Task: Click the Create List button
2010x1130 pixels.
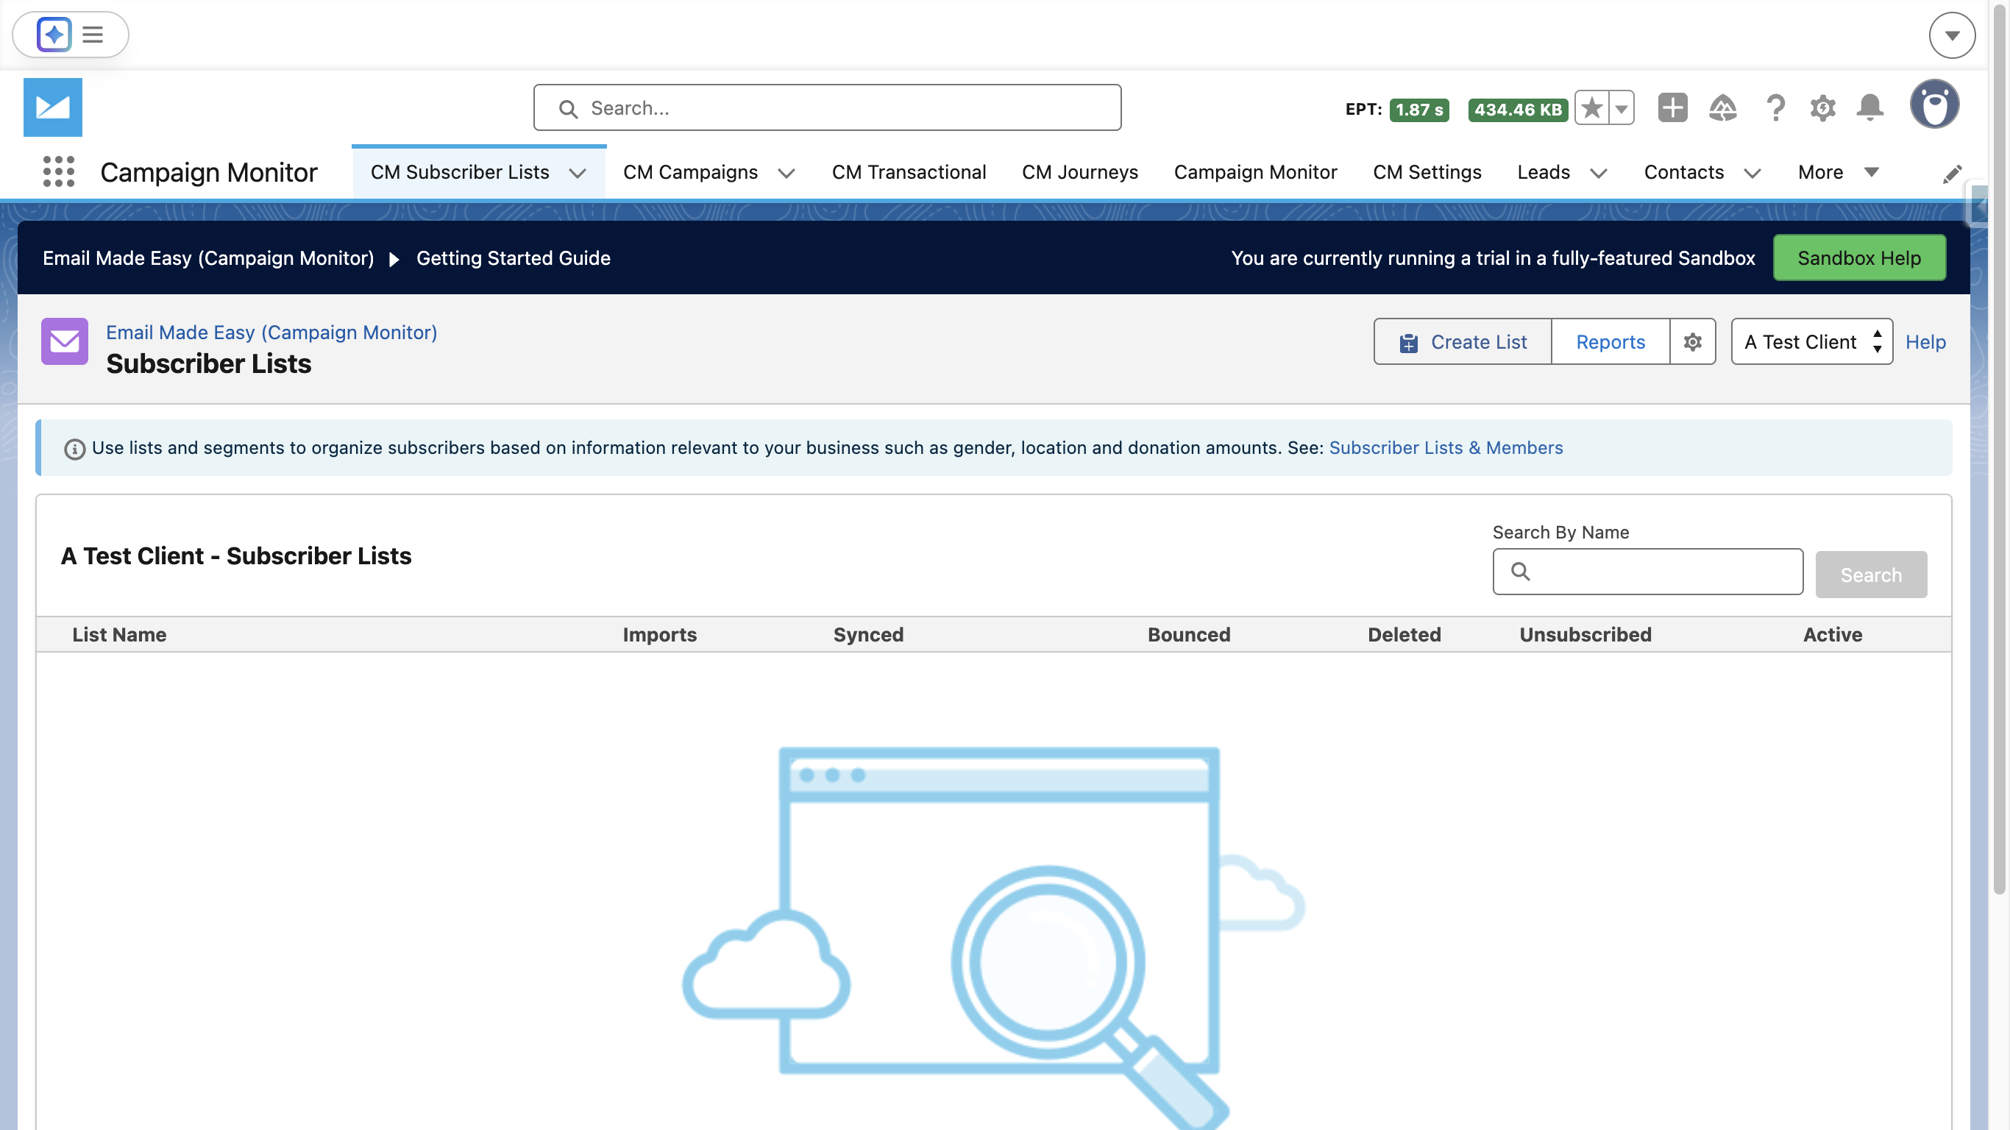Action: point(1462,341)
